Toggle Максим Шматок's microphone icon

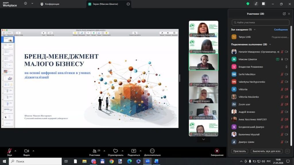point(282,59)
